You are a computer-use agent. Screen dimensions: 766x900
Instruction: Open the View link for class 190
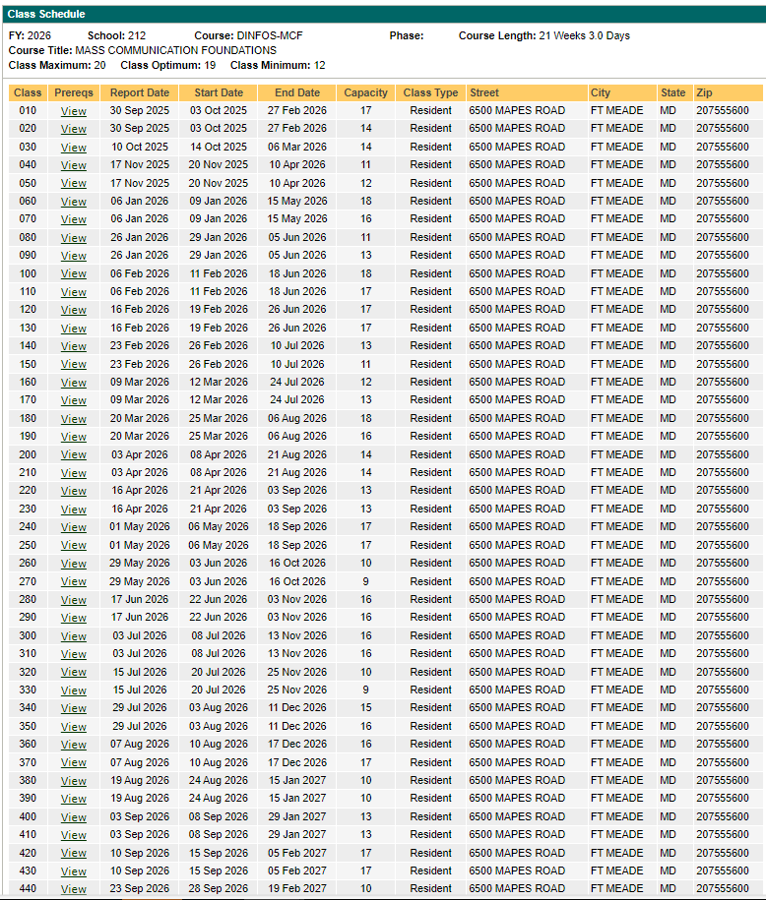(74, 437)
